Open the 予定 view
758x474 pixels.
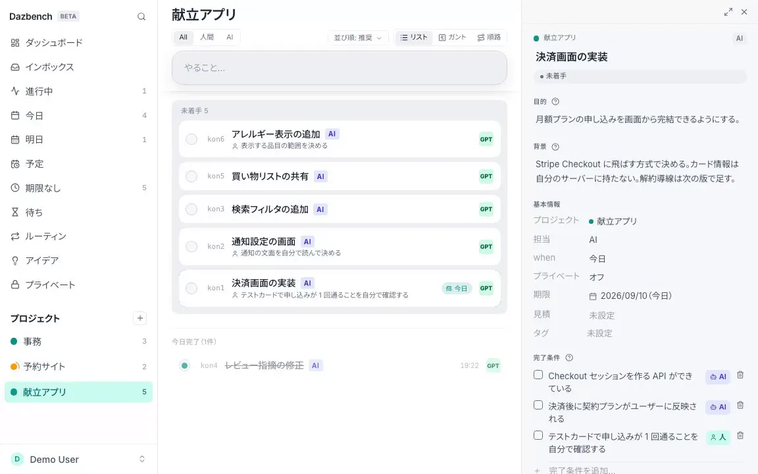point(78,163)
